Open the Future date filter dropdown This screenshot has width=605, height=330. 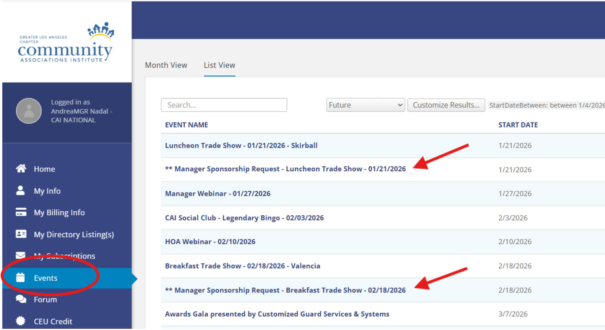[x=365, y=105]
